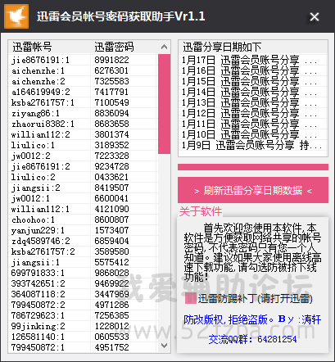The height and width of the screenshot is (362, 335).
Task: Select account row liulico:1
Action: point(84,145)
